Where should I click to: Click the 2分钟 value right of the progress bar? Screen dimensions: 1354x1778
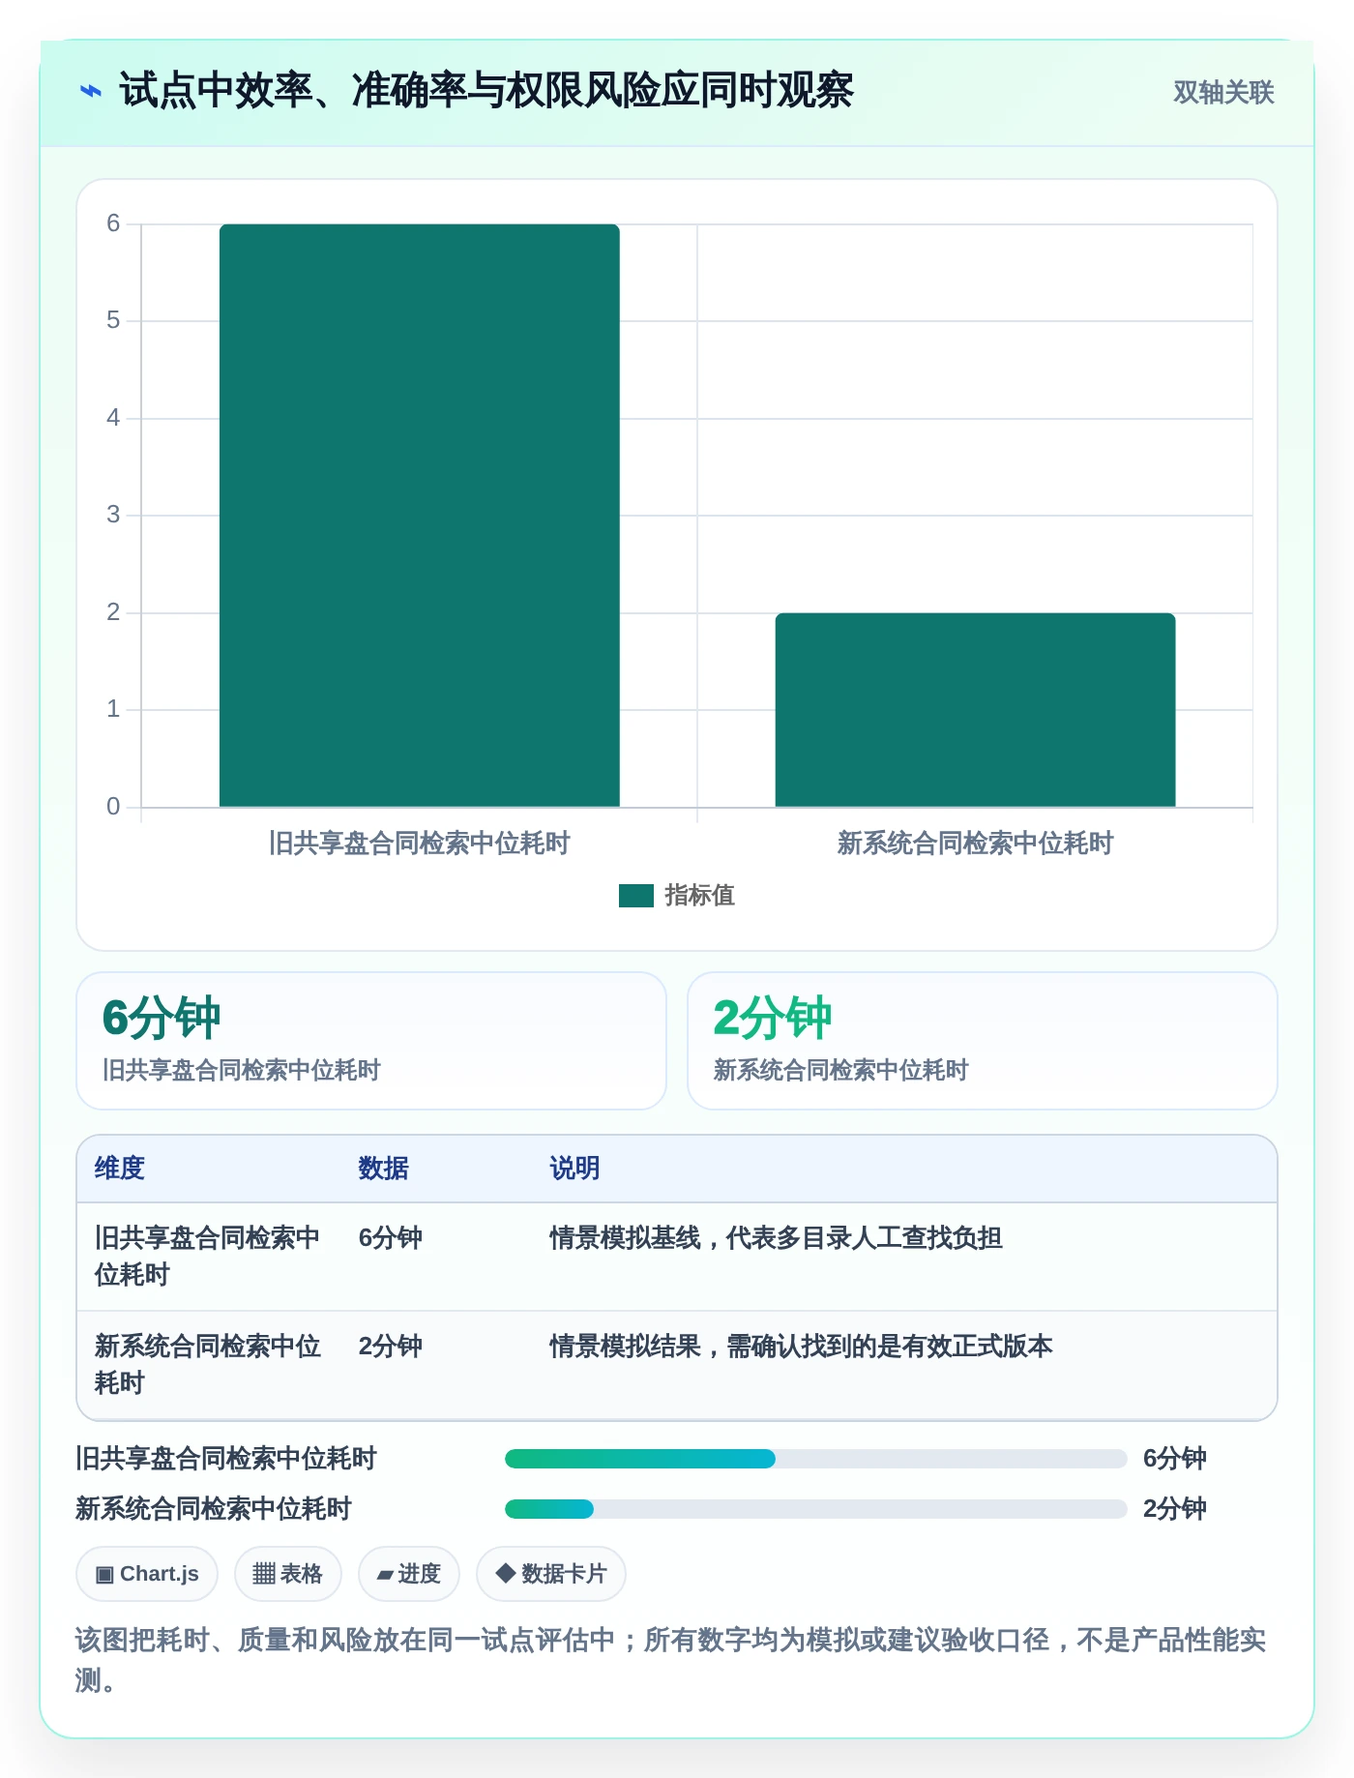pyautogui.click(x=1175, y=1509)
